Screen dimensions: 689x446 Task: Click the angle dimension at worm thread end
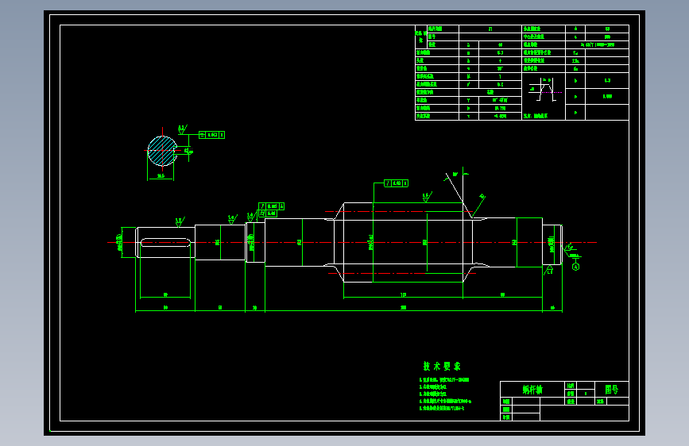point(455,175)
